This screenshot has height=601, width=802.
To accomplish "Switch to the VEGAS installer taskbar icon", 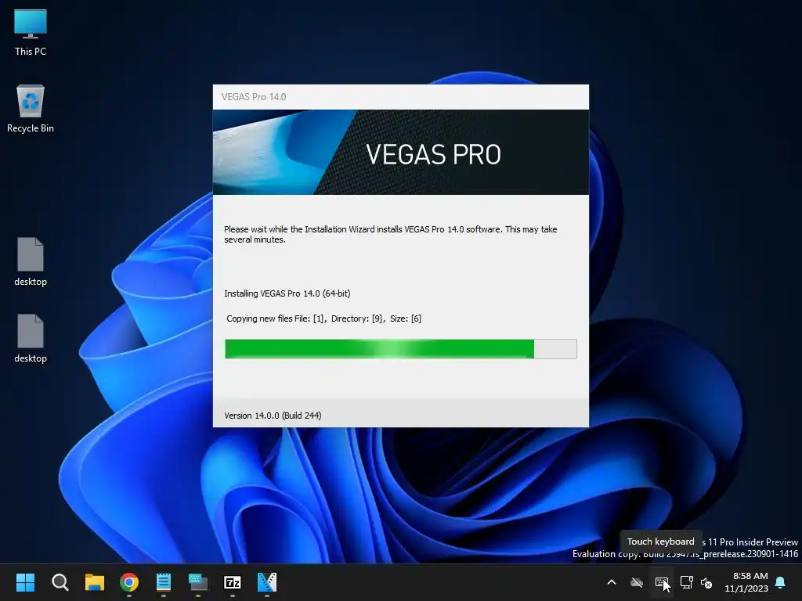I will click(x=266, y=582).
